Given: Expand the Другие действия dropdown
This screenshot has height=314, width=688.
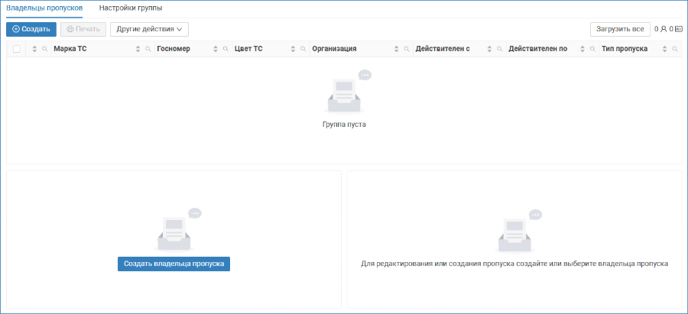Looking at the screenshot, I should coord(149,29).
